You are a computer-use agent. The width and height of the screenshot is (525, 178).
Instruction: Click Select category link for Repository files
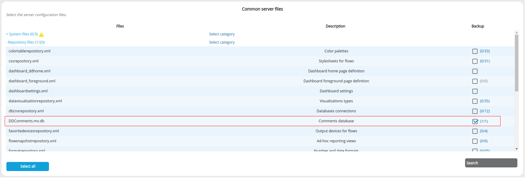coord(221,42)
